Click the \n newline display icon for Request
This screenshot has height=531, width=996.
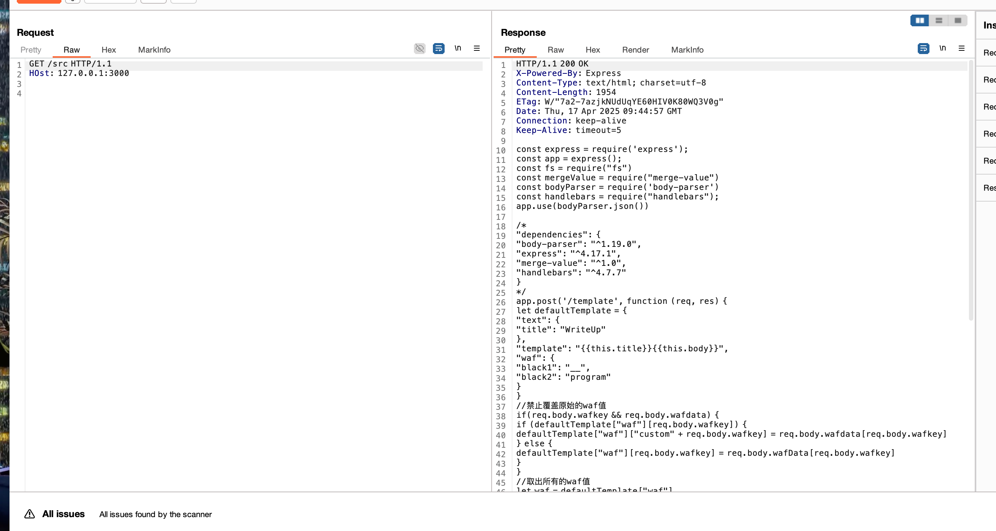[x=458, y=48]
